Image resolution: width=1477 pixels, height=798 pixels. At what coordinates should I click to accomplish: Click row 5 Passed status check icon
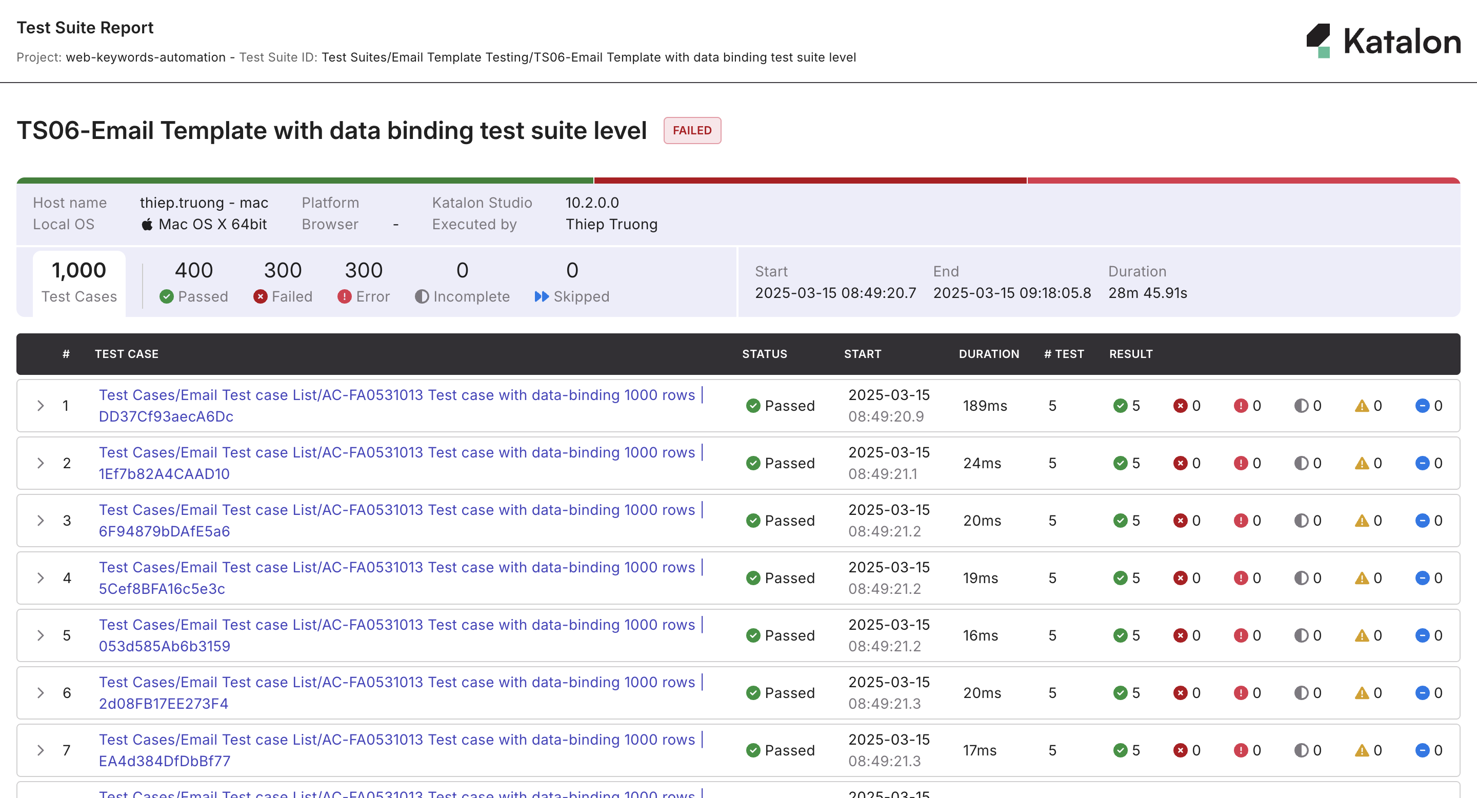tap(753, 635)
